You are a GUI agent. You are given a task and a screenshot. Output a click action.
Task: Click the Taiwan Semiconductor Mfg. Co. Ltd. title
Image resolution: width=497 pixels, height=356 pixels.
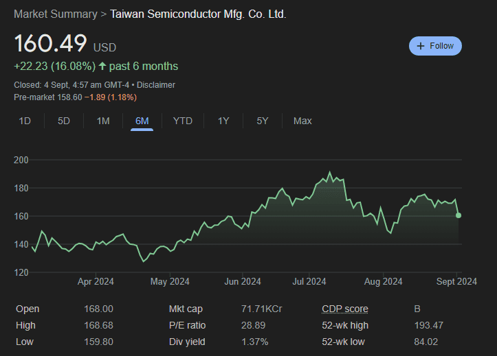[x=198, y=14]
